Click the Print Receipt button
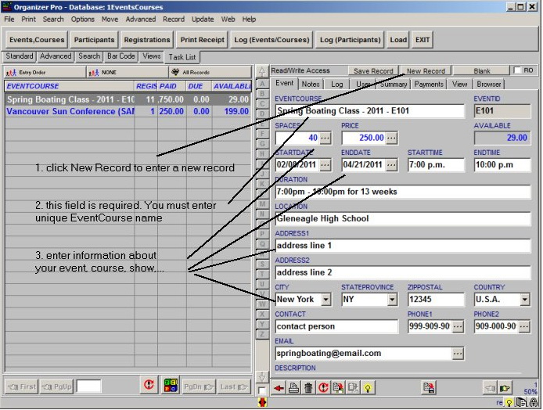 (x=203, y=40)
